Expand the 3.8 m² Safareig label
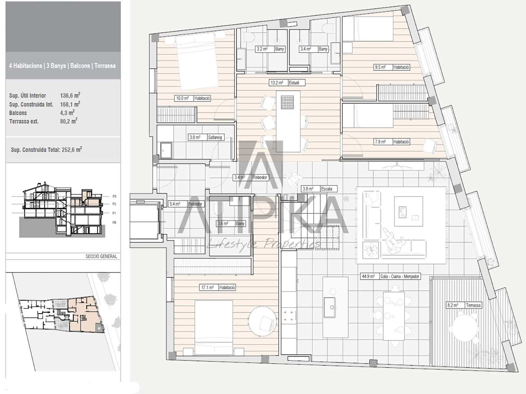526x394 pixels. click(x=206, y=138)
